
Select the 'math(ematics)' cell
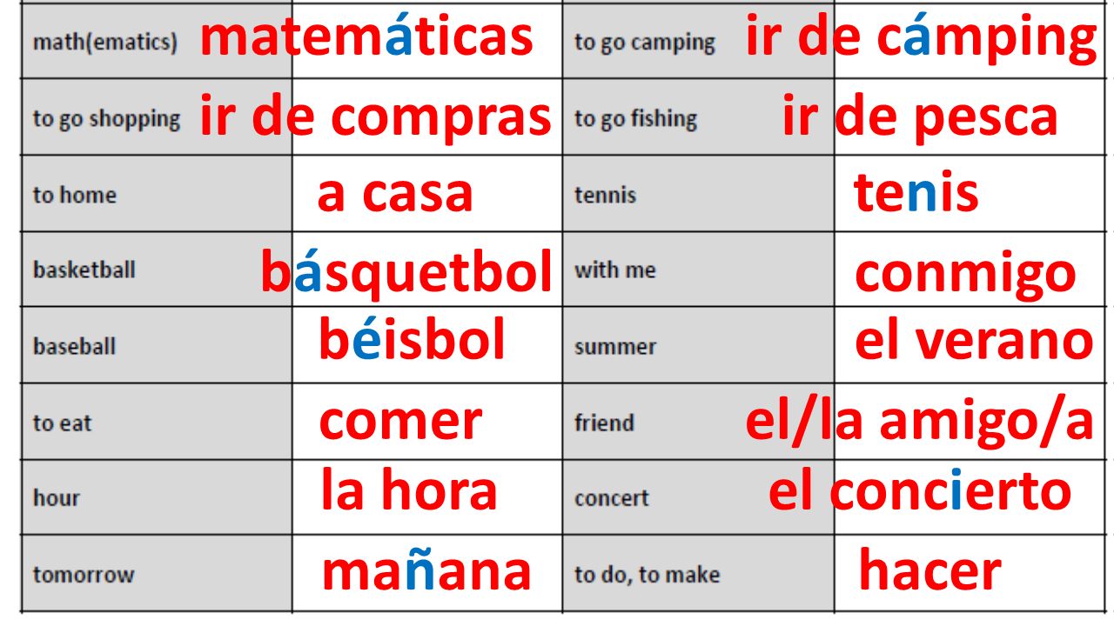(x=158, y=41)
